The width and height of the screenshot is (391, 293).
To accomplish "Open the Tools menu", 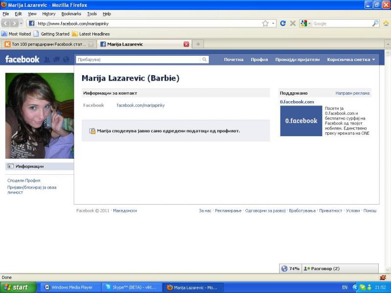I will (x=92, y=14).
